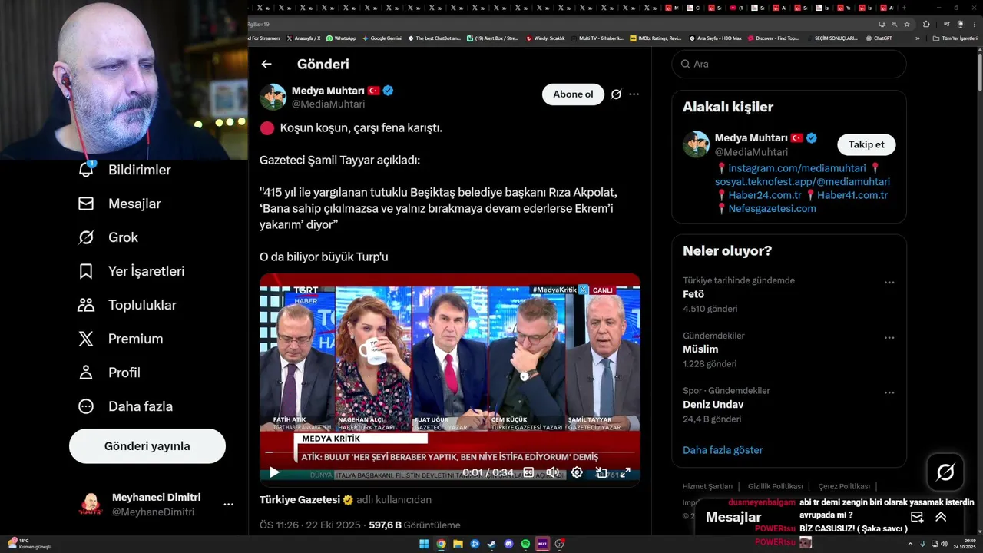The image size is (983, 553).
Task: Open the Hizmet Şartları footer link
Action: (x=707, y=486)
